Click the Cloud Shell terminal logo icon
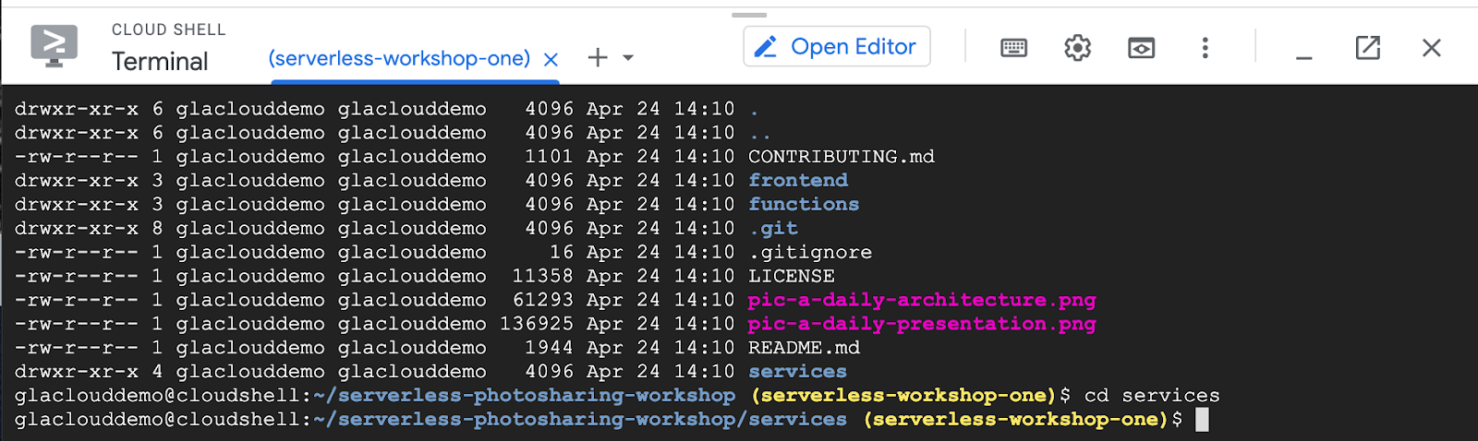Image resolution: width=1478 pixels, height=441 pixels. click(54, 45)
